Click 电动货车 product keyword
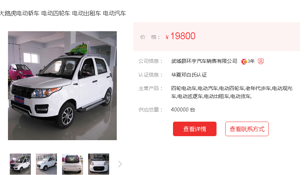 240,96
